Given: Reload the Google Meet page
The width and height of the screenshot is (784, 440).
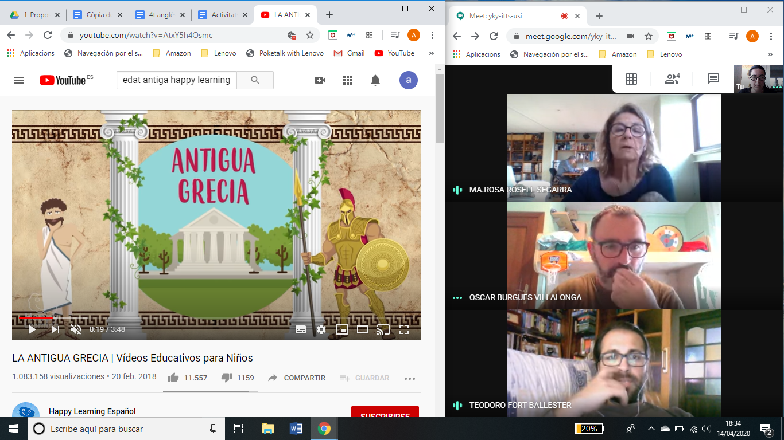Looking at the screenshot, I should click(x=494, y=36).
